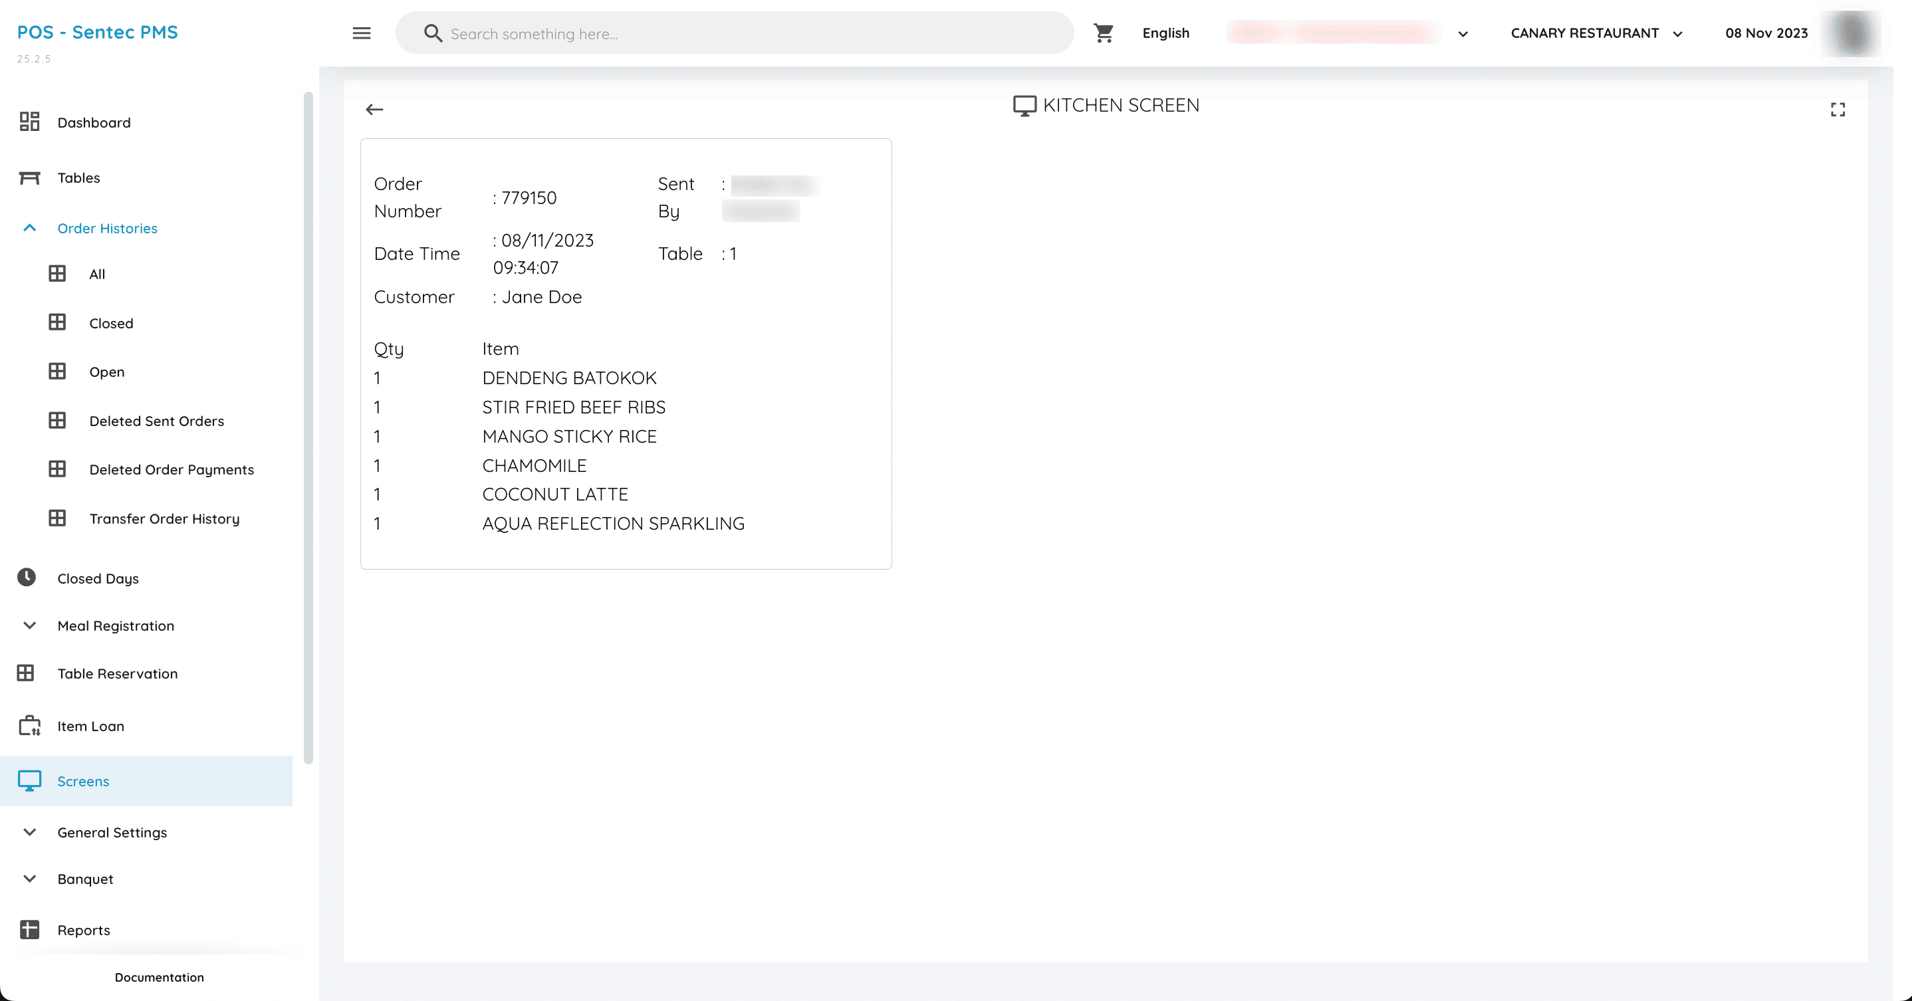The height and width of the screenshot is (1001, 1912).
Task: Open the hamburger menu icon
Action: (362, 33)
